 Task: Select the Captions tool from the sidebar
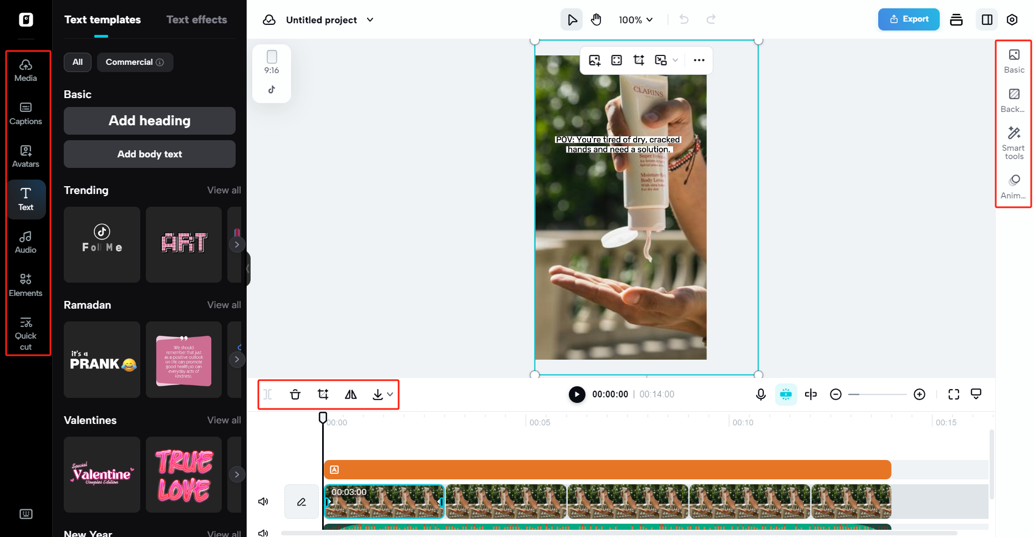tap(26, 114)
